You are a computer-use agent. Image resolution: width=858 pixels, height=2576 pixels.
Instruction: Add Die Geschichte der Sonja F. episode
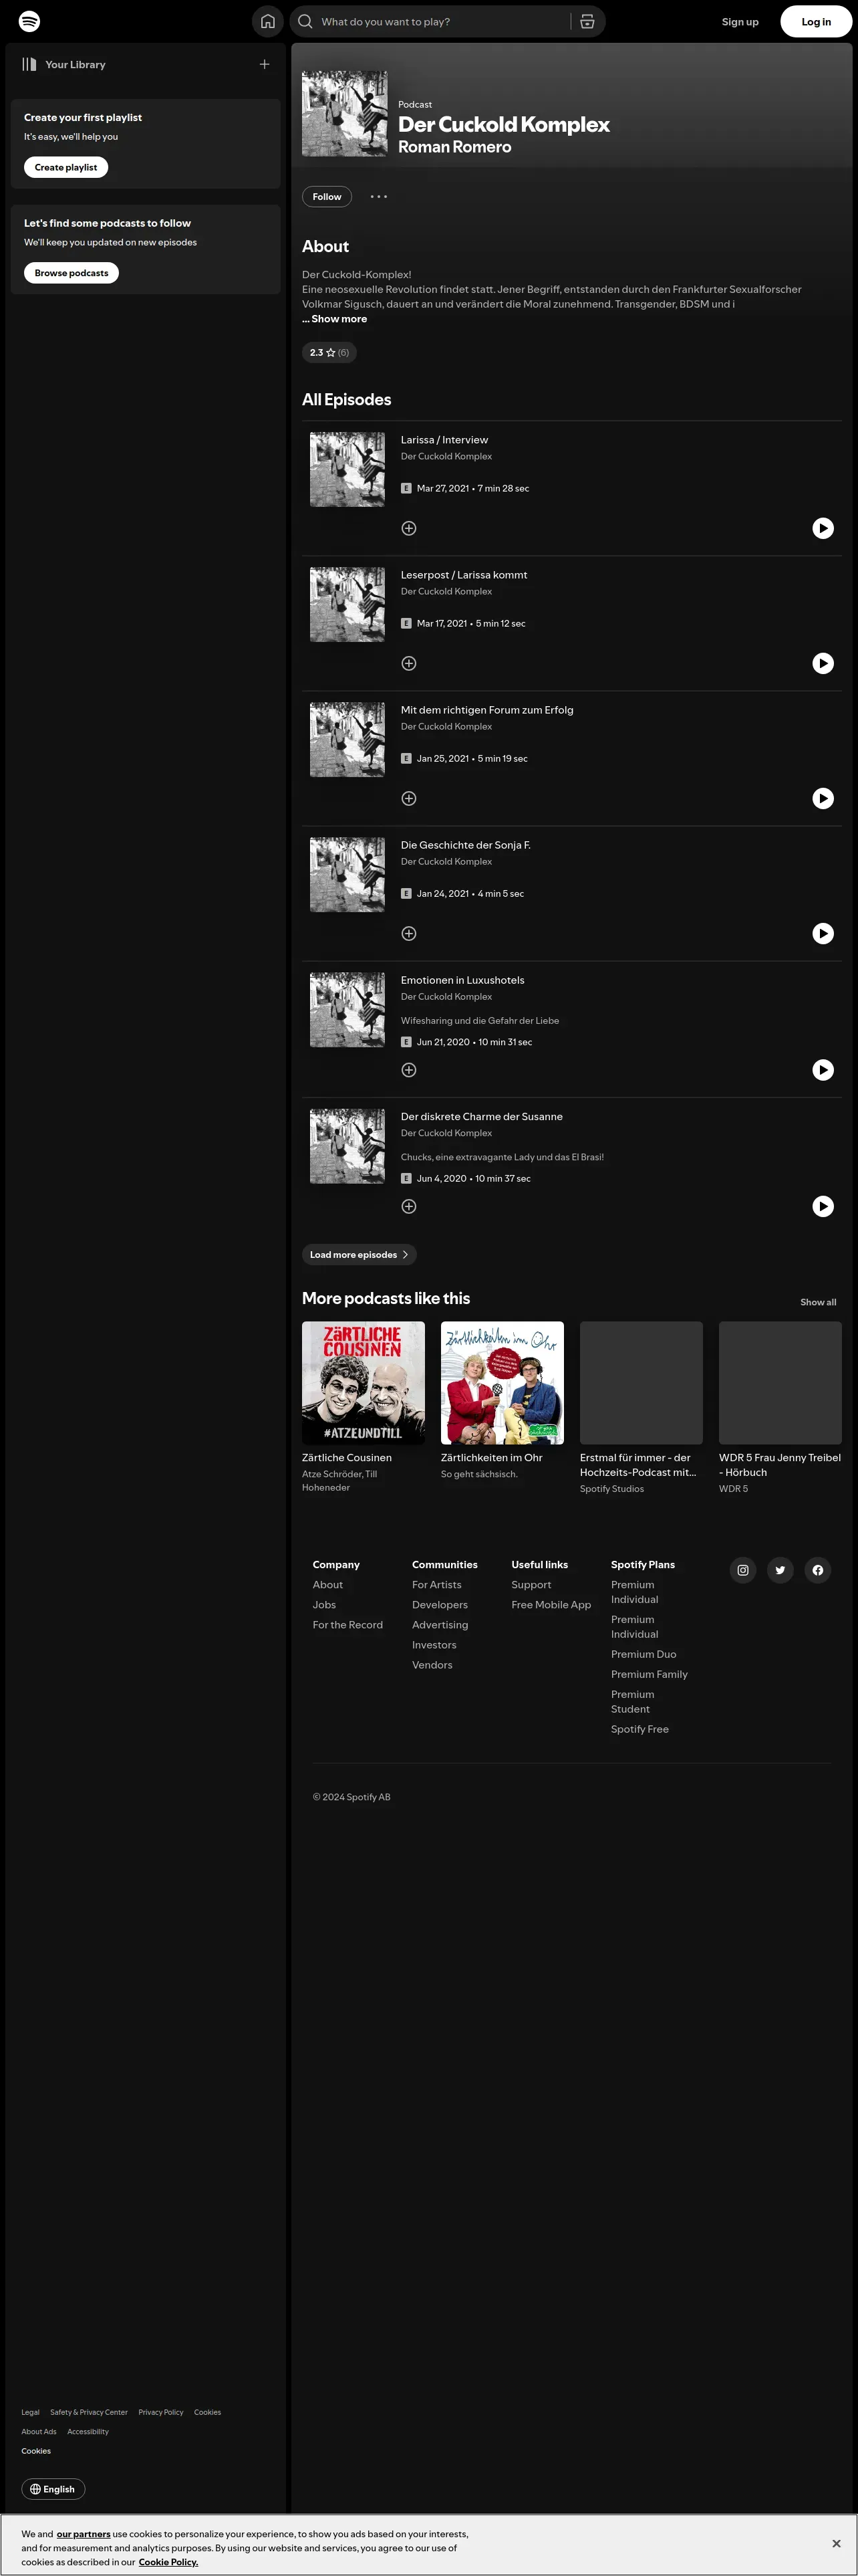(408, 933)
